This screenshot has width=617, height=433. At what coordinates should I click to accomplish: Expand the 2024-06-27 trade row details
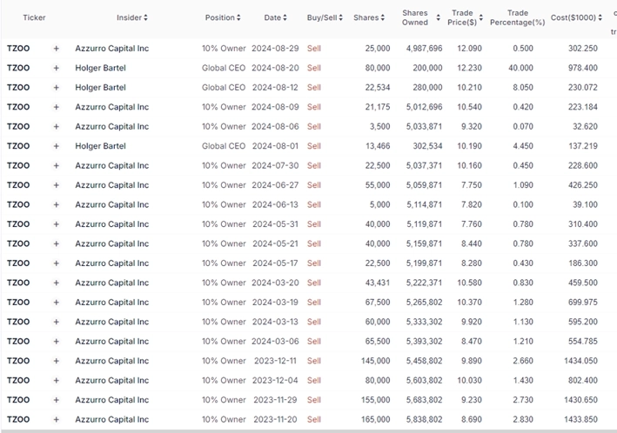pos(57,185)
